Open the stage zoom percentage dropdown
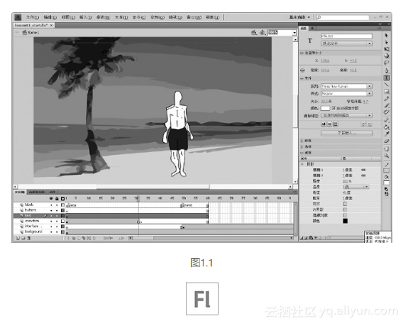Screen dimensions: 406x326 pyautogui.click(x=294, y=32)
